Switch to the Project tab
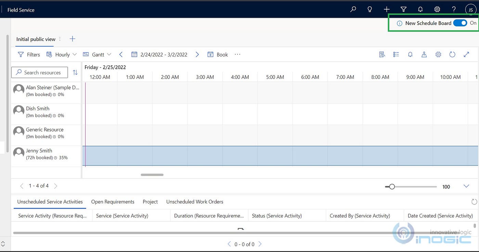The image size is (479, 252). [x=150, y=202]
